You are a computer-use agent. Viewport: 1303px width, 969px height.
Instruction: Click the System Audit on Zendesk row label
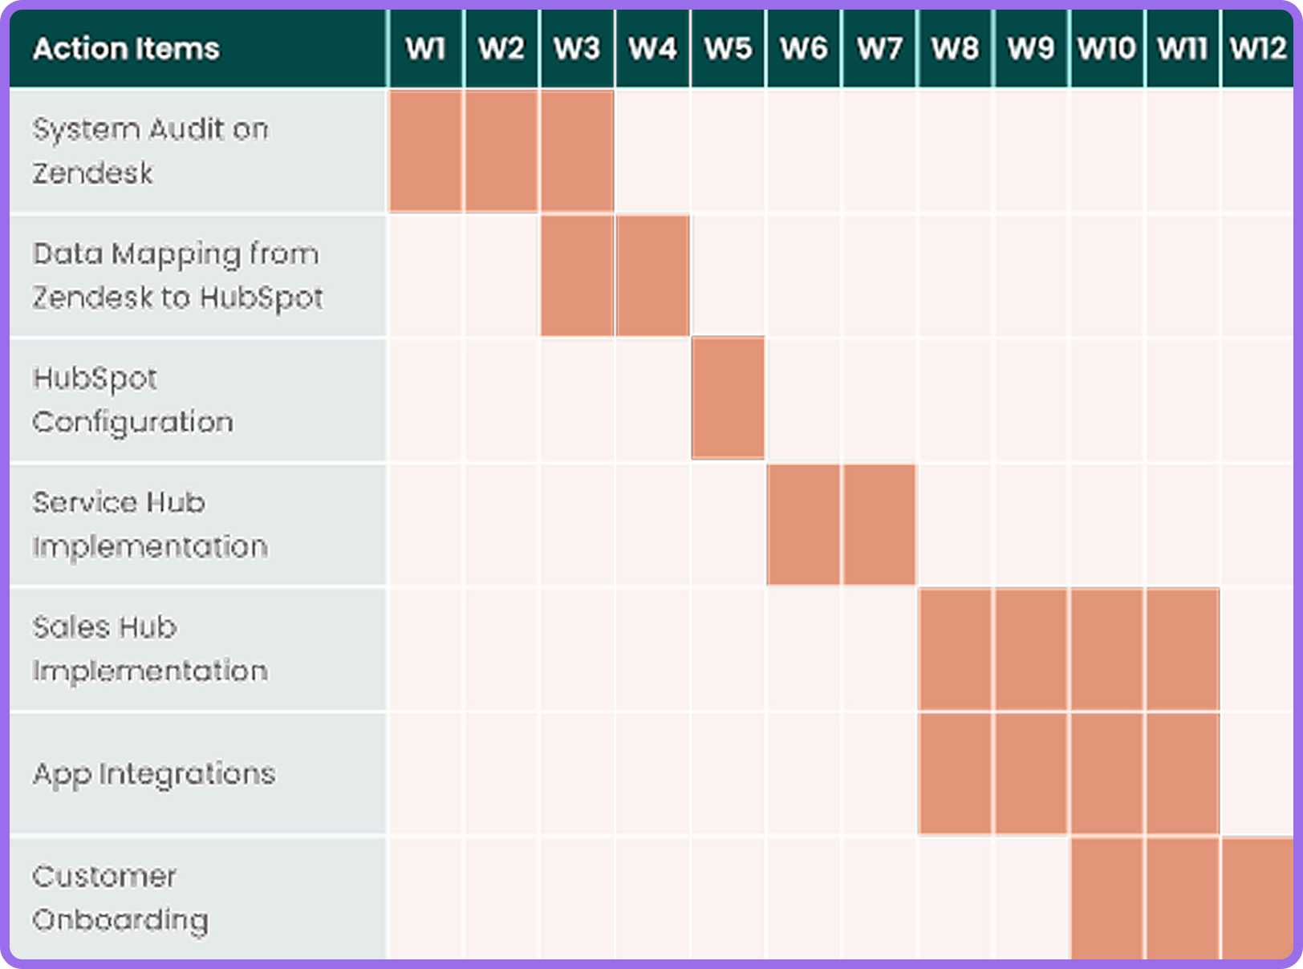[x=198, y=151]
